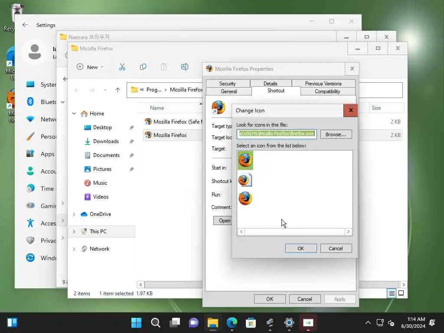Open Music in navigation pane
444x333 pixels.
pyautogui.click(x=100, y=183)
